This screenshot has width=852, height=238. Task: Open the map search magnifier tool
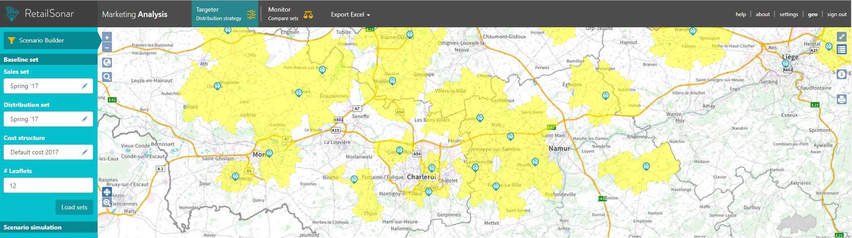(107, 77)
